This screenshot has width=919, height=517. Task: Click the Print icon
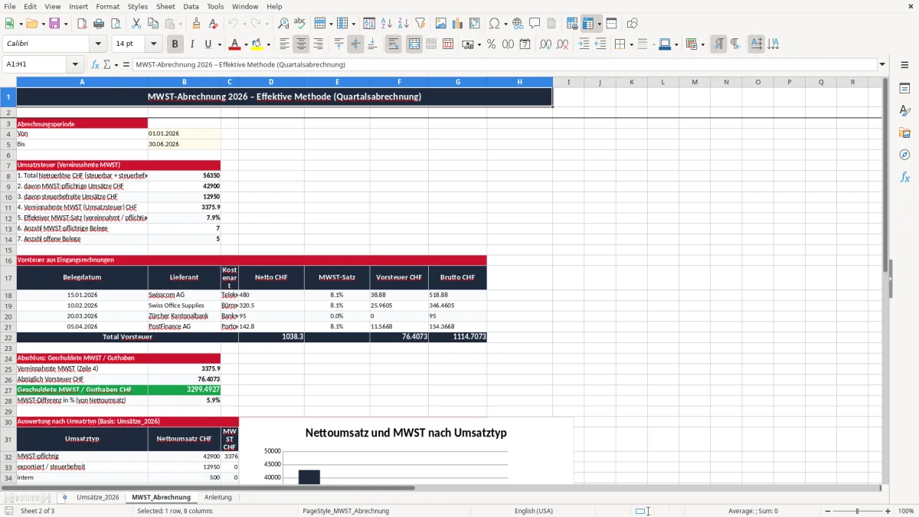pos(99,24)
